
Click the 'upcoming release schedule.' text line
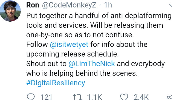[x=72, y=54]
